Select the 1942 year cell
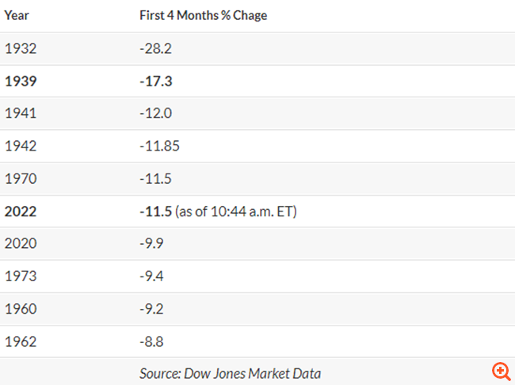This screenshot has height=385, width=515. click(x=21, y=146)
